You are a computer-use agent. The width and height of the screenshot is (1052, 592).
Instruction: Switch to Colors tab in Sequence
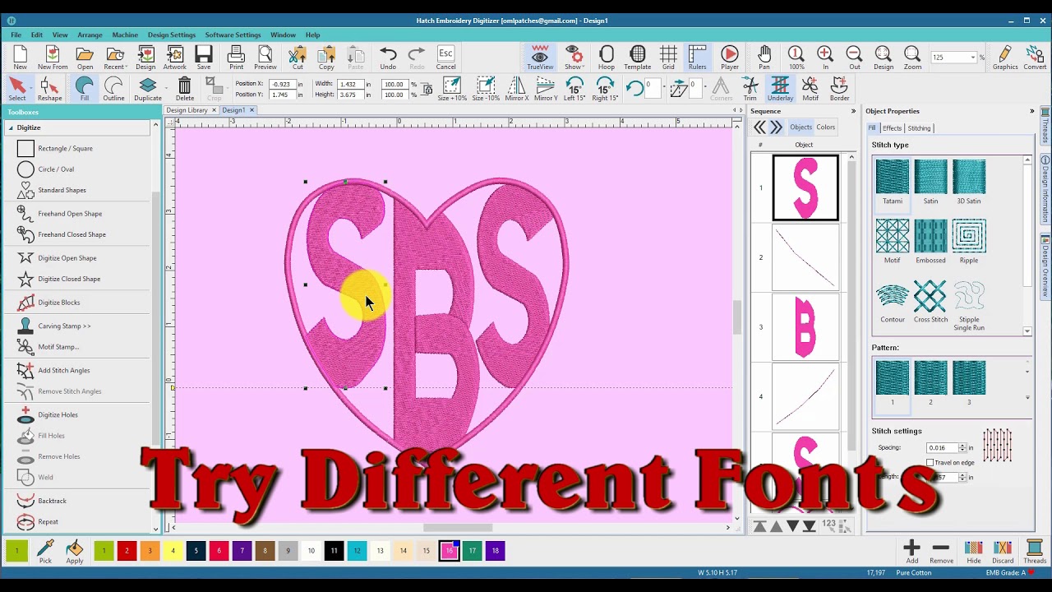pyautogui.click(x=826, y=127)
